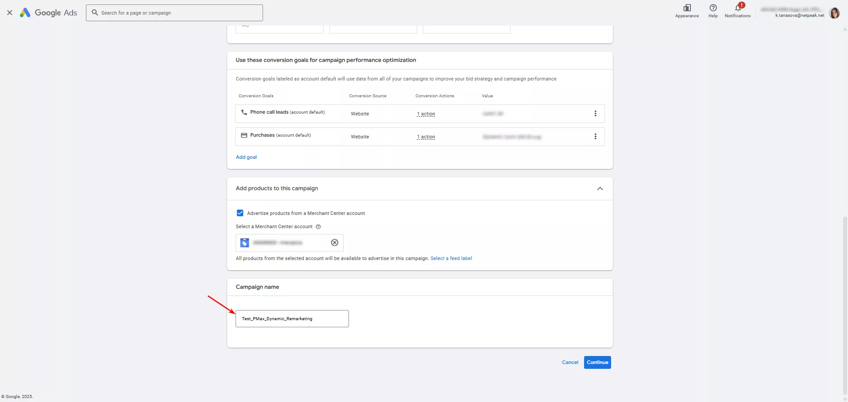Viewport: 848px width, 402px height.
Task: Open Notifications bell icon
Action: point(738,8)
